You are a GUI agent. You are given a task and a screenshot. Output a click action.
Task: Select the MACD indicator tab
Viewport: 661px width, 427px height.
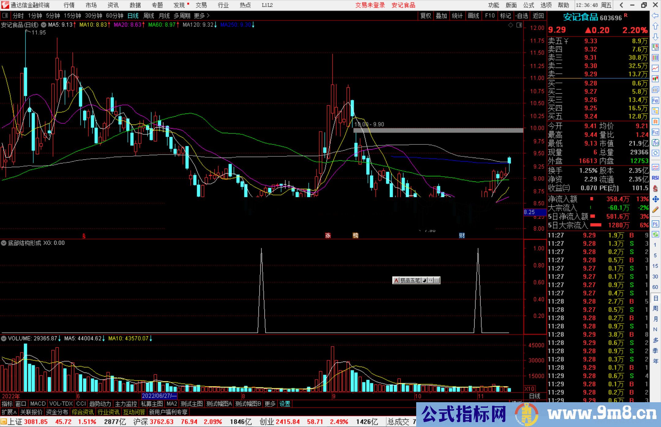coord(38,404)
